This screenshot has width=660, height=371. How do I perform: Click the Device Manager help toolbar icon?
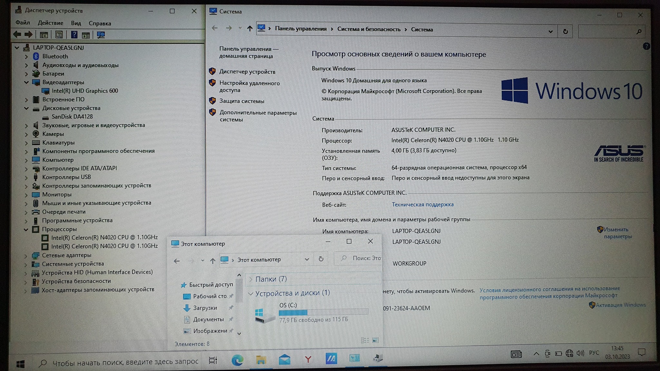point(74,35)
